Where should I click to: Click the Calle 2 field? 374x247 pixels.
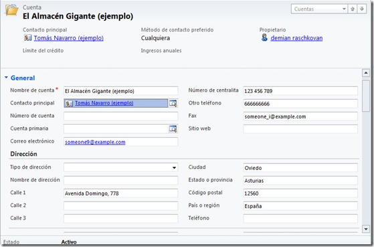pyautogui.click(x=120, y=205)
